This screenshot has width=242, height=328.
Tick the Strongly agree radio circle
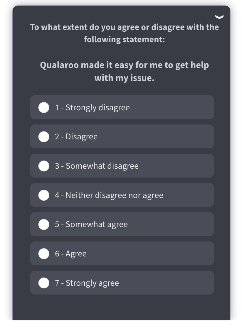[x=44, y=283]
